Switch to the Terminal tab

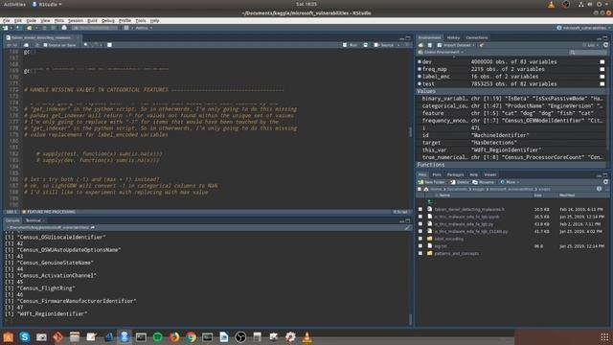[33, 220]
